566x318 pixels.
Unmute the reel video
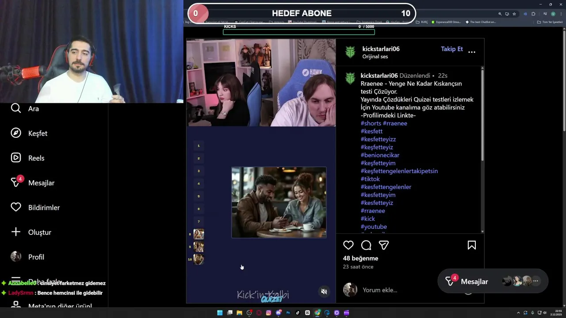[324, 291]
